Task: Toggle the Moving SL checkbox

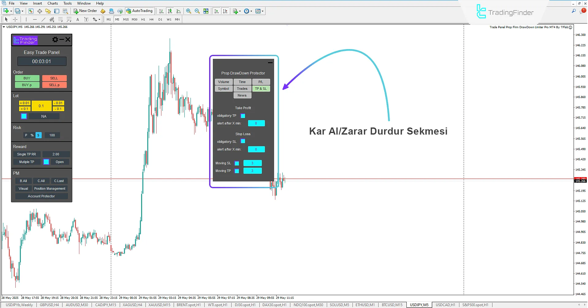Action: (236, 163)
